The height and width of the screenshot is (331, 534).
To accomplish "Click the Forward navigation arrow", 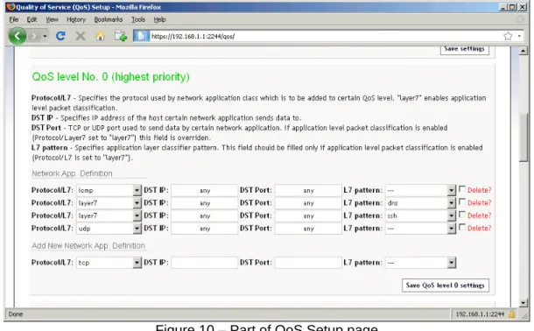I will (34, 36).
